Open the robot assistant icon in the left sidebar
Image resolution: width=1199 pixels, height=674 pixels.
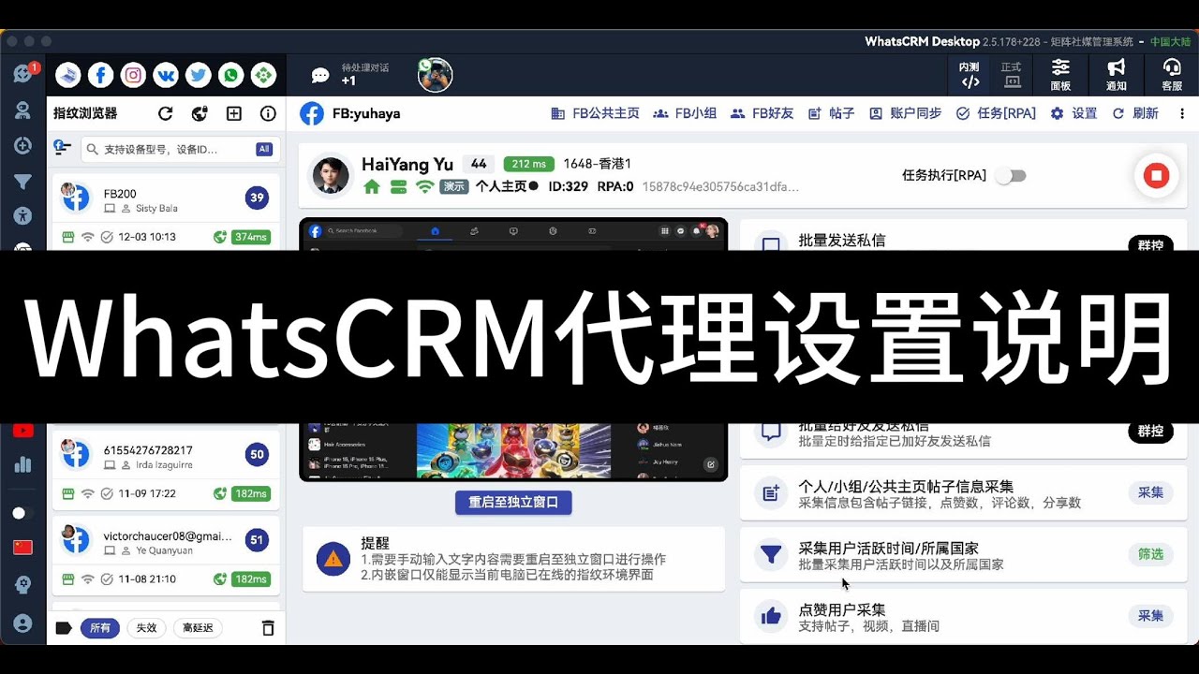pyautogui.click(x=23, y=110)
